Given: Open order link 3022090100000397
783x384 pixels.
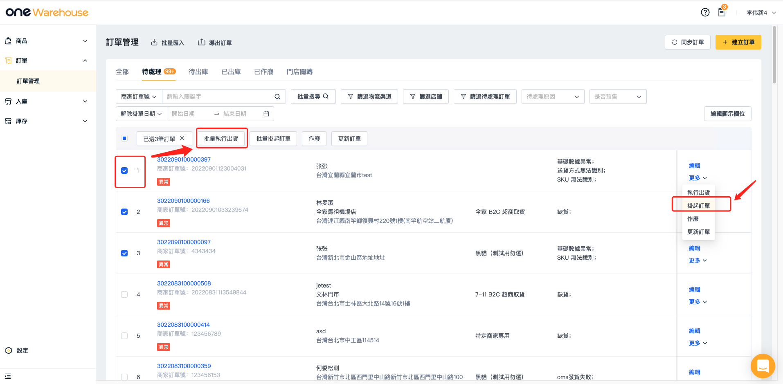Looking at the screenshot, I should (x=184, y=159).
